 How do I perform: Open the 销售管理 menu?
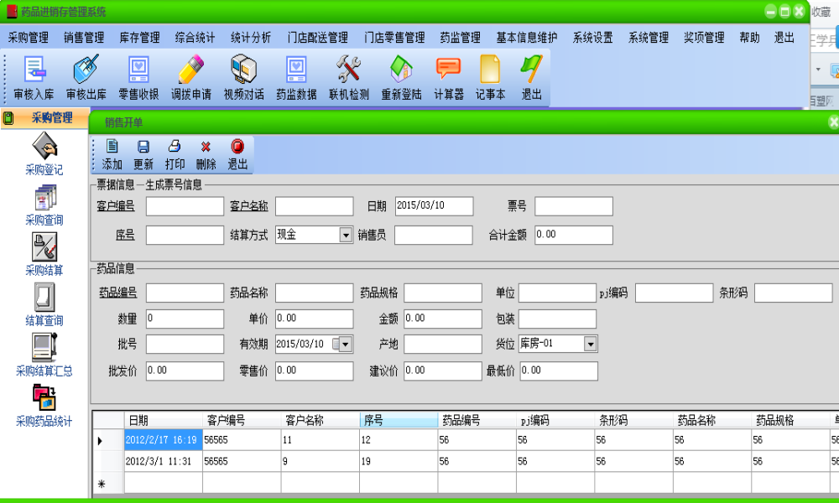pyautogui.click(x=84, y=38)
